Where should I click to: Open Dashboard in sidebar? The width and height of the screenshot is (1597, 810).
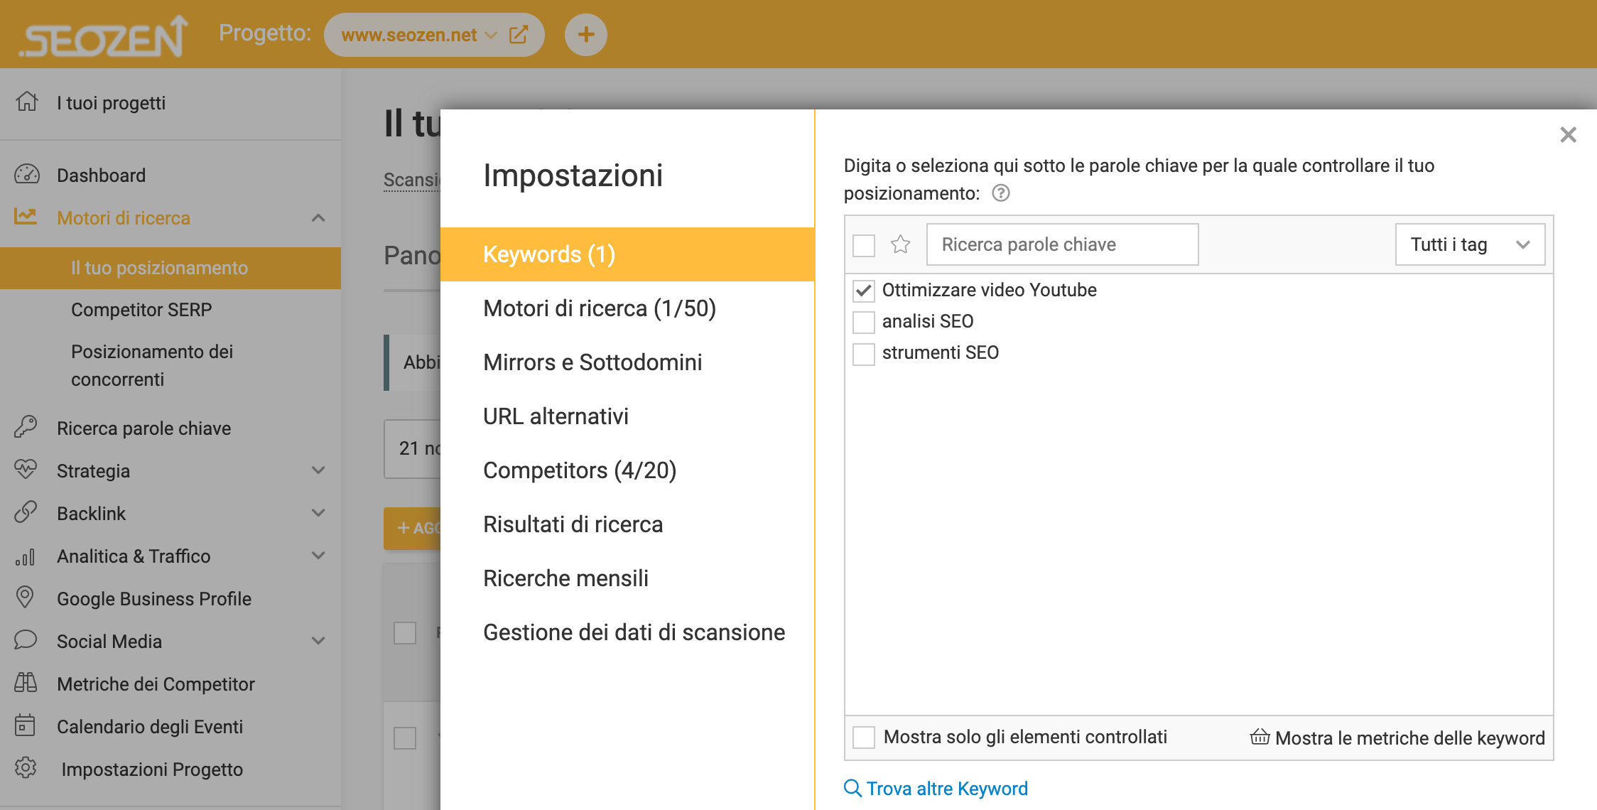coord(101,175)
